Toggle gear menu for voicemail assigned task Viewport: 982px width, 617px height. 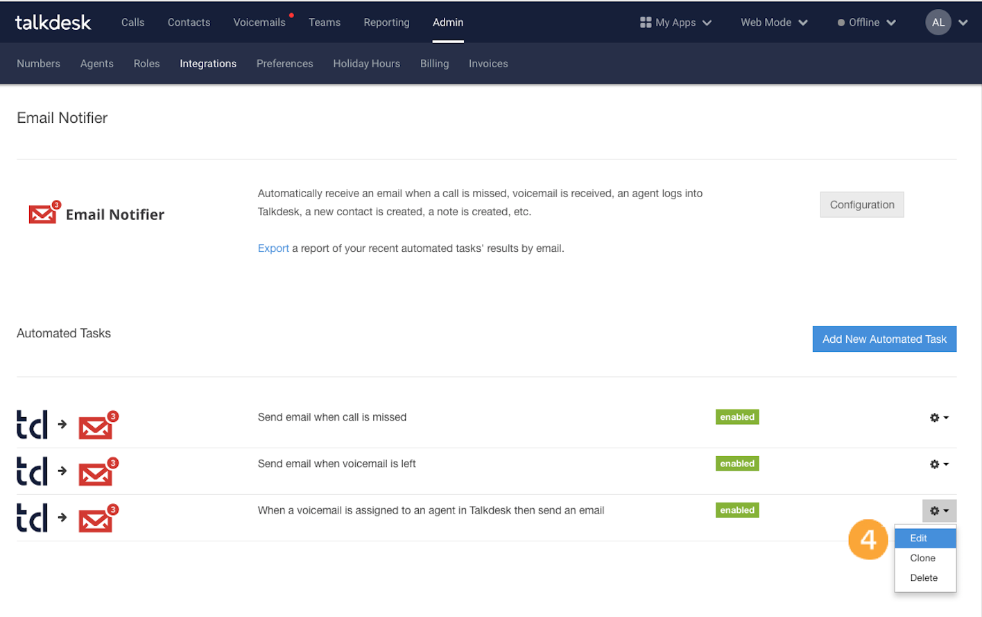[939, 511]
